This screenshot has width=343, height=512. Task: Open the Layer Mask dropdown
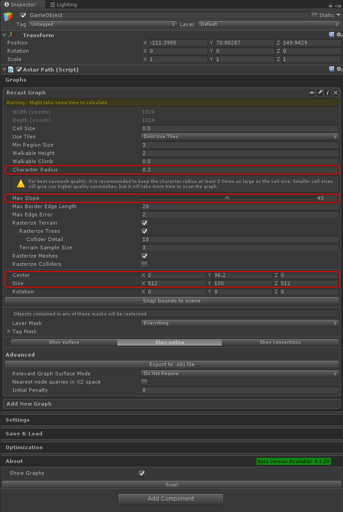(240, 323)
